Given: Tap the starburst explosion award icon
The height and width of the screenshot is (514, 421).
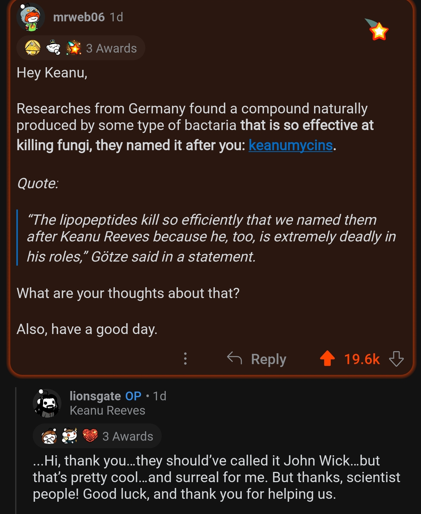Looking at the screenshot, I should coord(74,48).
